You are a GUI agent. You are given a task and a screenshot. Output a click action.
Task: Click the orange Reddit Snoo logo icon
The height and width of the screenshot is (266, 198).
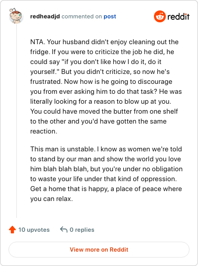click(x=159, y=16)
